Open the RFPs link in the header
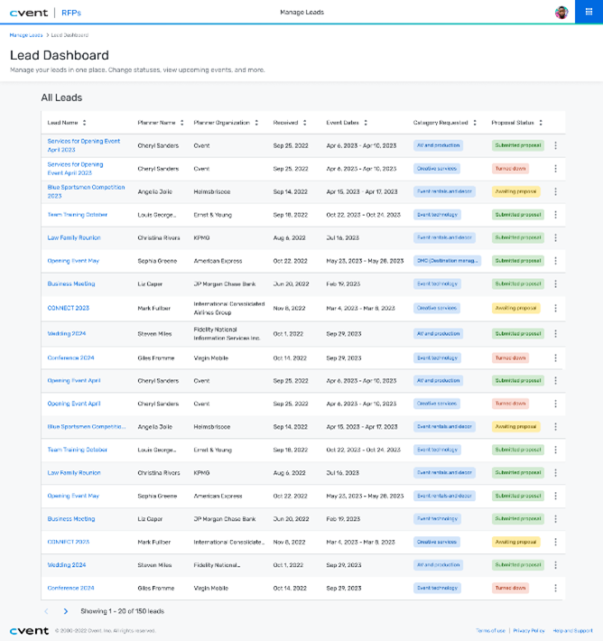The height and width of the screenshot is (641, 603). point(71,13)
